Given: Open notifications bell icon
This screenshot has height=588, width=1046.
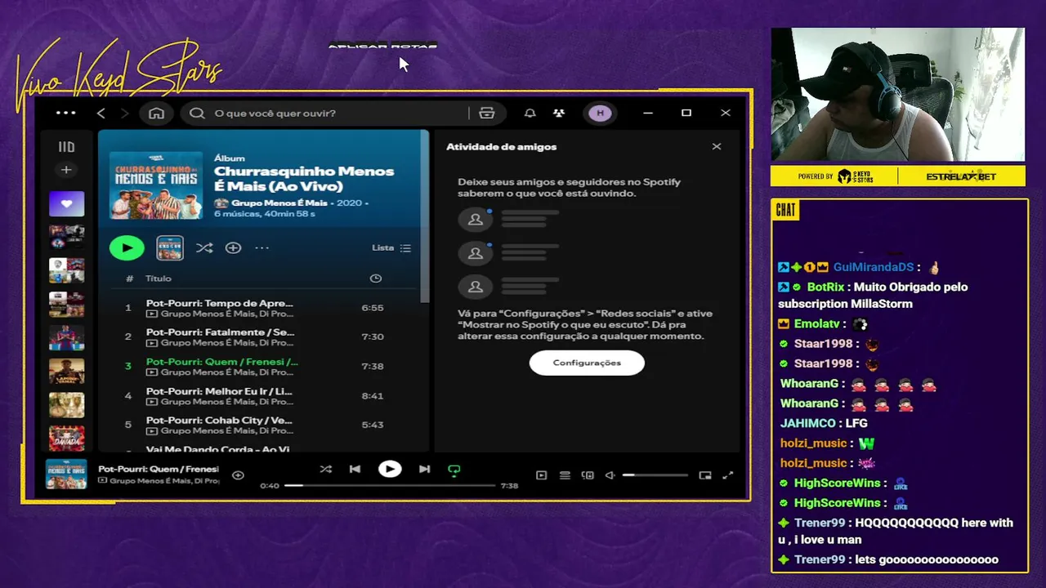Looking at the screenshot, I should [x=530, y=113].
